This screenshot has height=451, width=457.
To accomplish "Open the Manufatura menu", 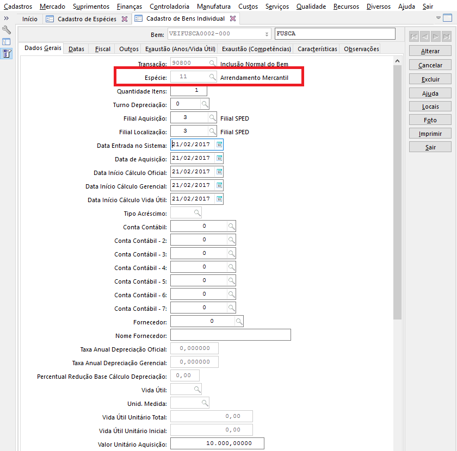I will (x=214, y=7).
